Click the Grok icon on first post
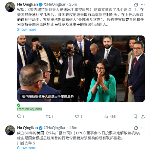The height and width of the screenshot is (150, 150). coord(136,4)
